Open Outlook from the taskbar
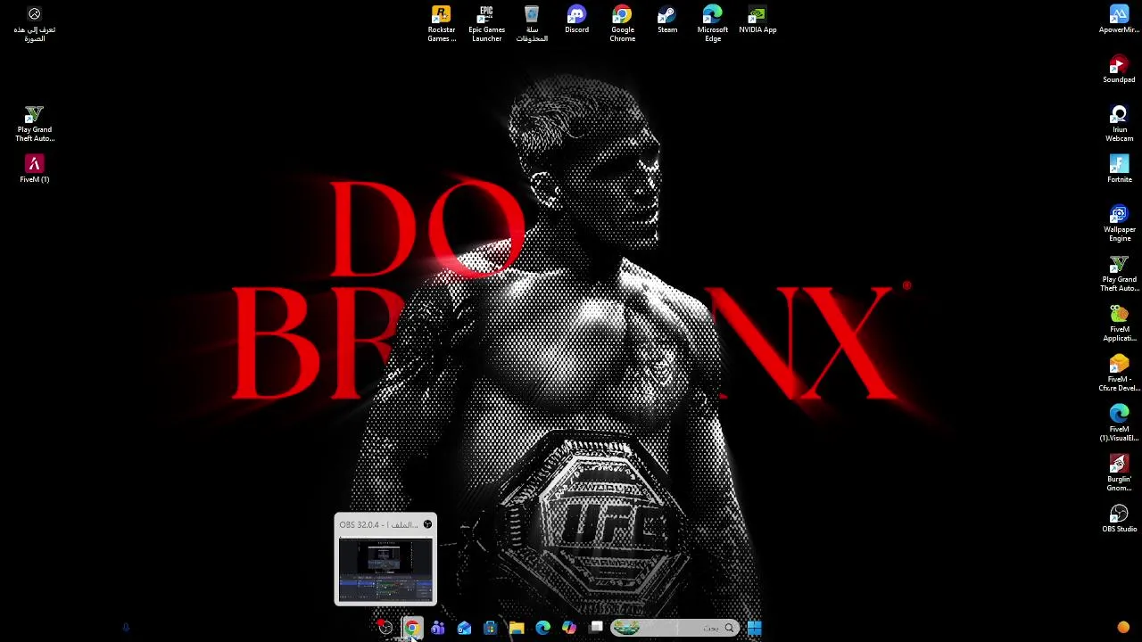 tap(464, 628)
